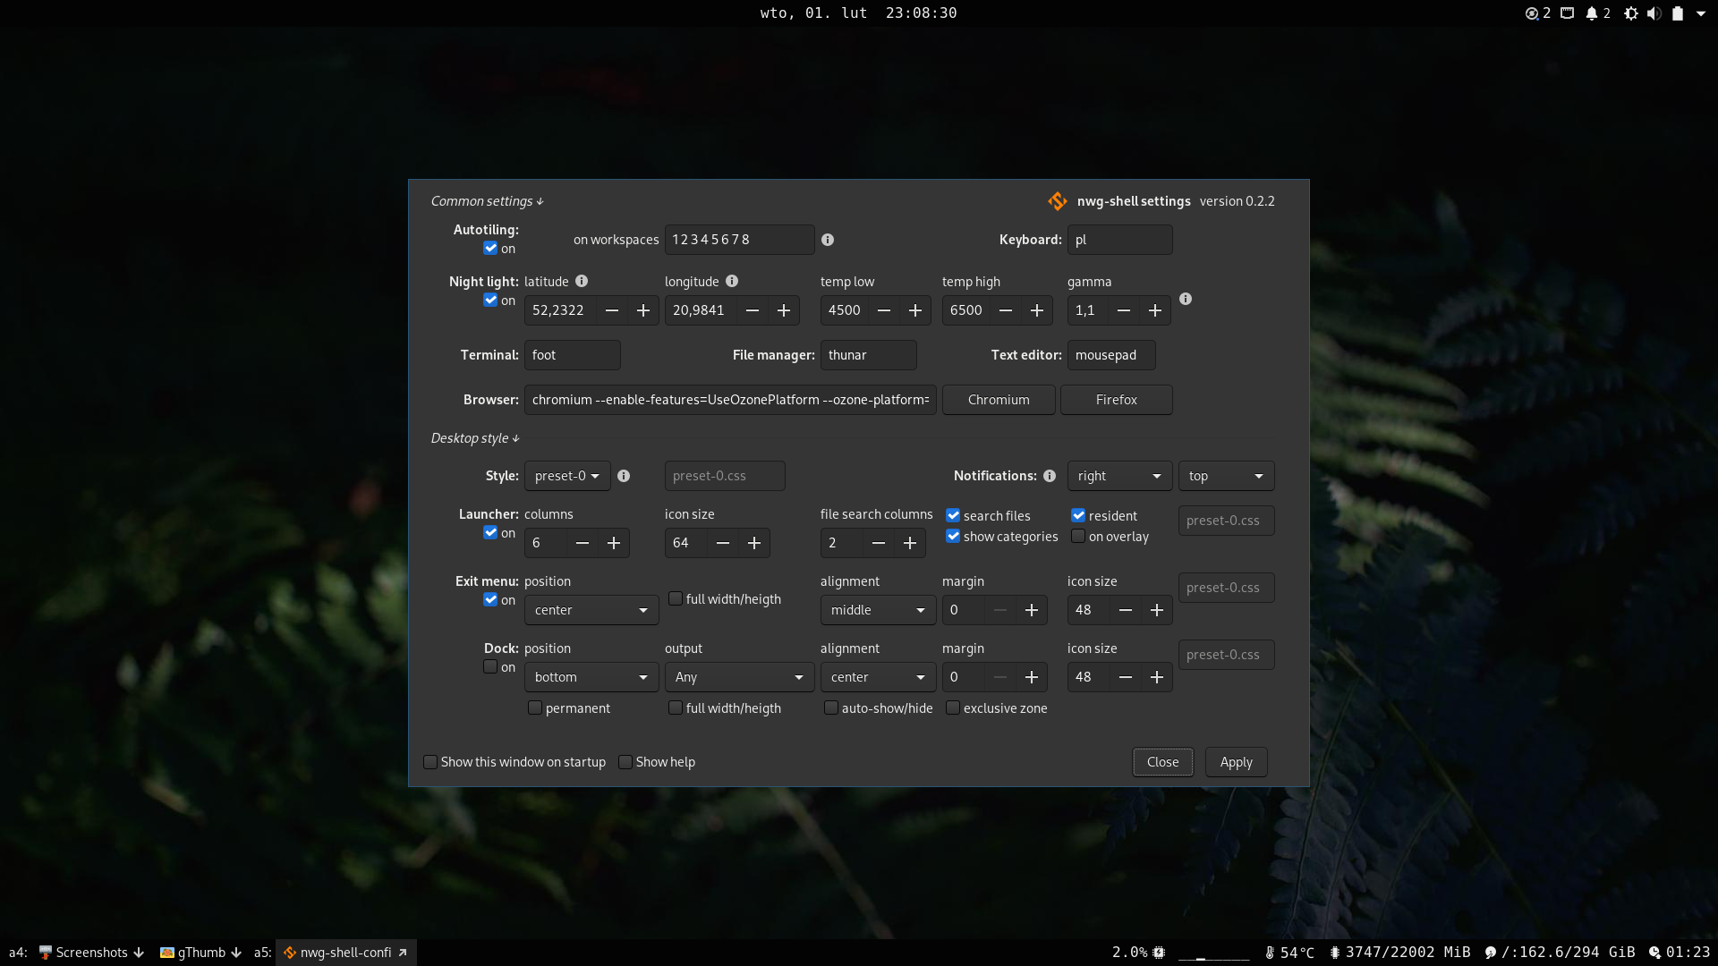This screenshot has width=1718, height=966.
Task: Disable the Autotiling on checkbox
Action: pyautogui.click(x=490, y=248)
